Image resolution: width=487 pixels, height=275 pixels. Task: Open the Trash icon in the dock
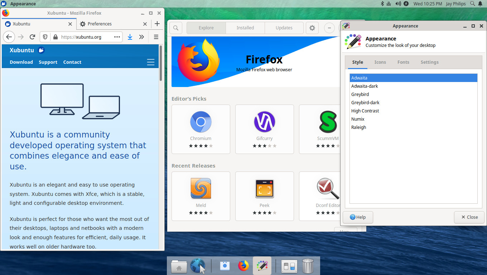coord(308,266)
